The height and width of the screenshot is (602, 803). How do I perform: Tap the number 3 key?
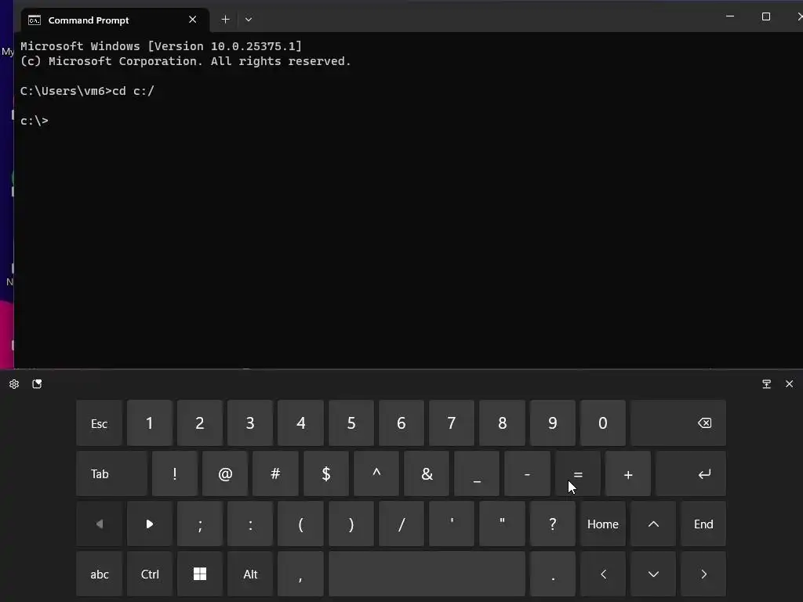pyautogui.click(x=250, y=423)
